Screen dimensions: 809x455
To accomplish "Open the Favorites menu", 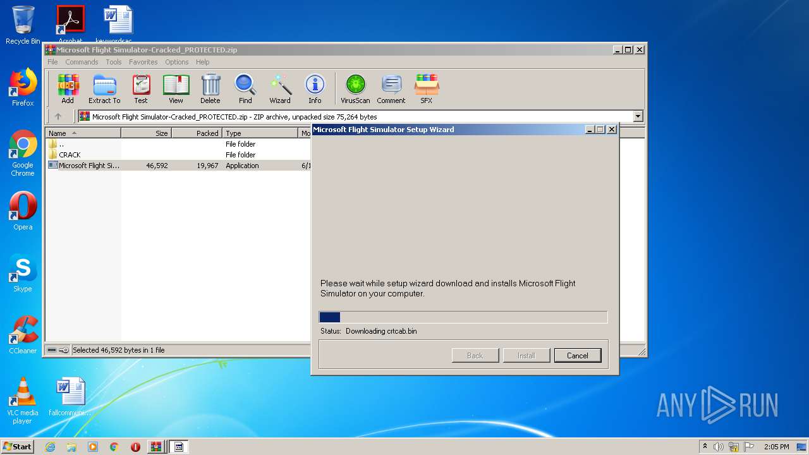I will 143,62.
